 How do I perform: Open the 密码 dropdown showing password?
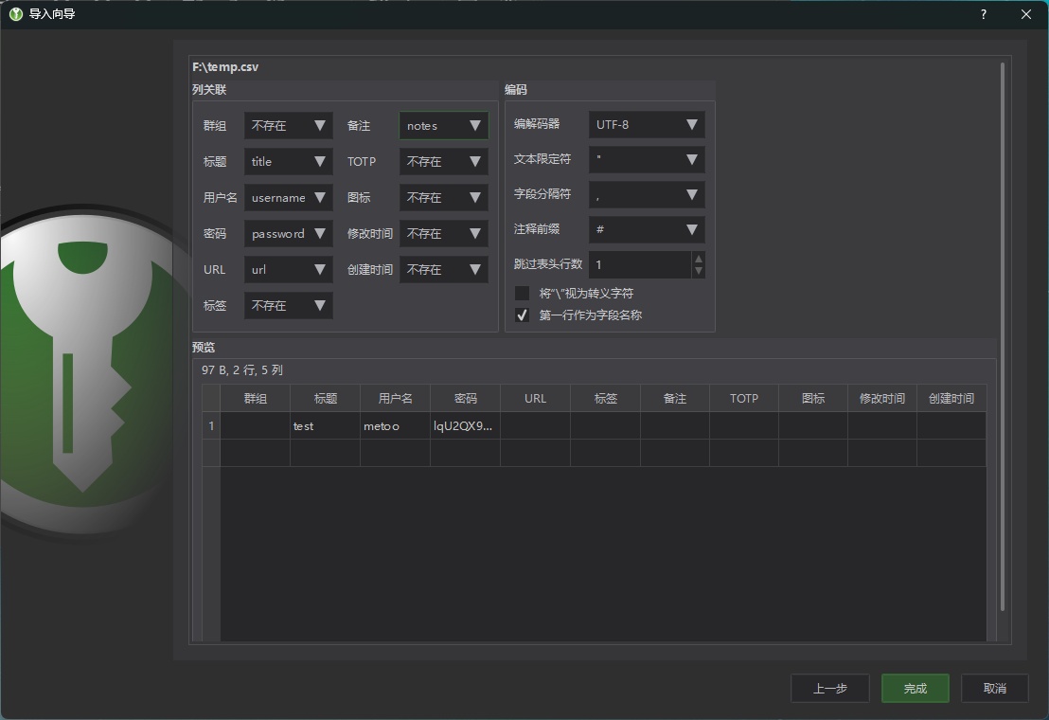(288, 233)
